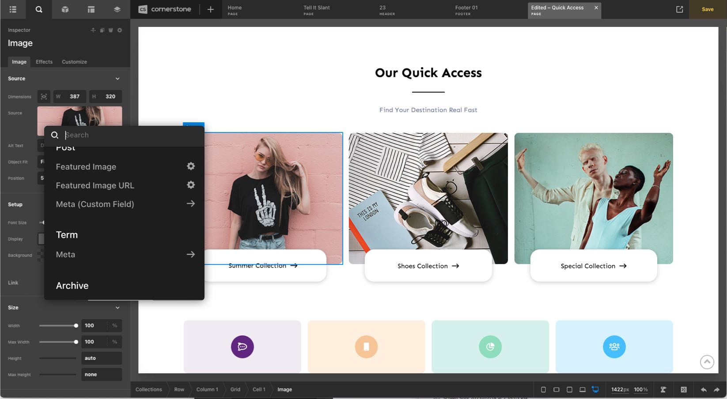Click the green pie chart icon card
The image size is (727, 399).
click(x=490, y=346)
